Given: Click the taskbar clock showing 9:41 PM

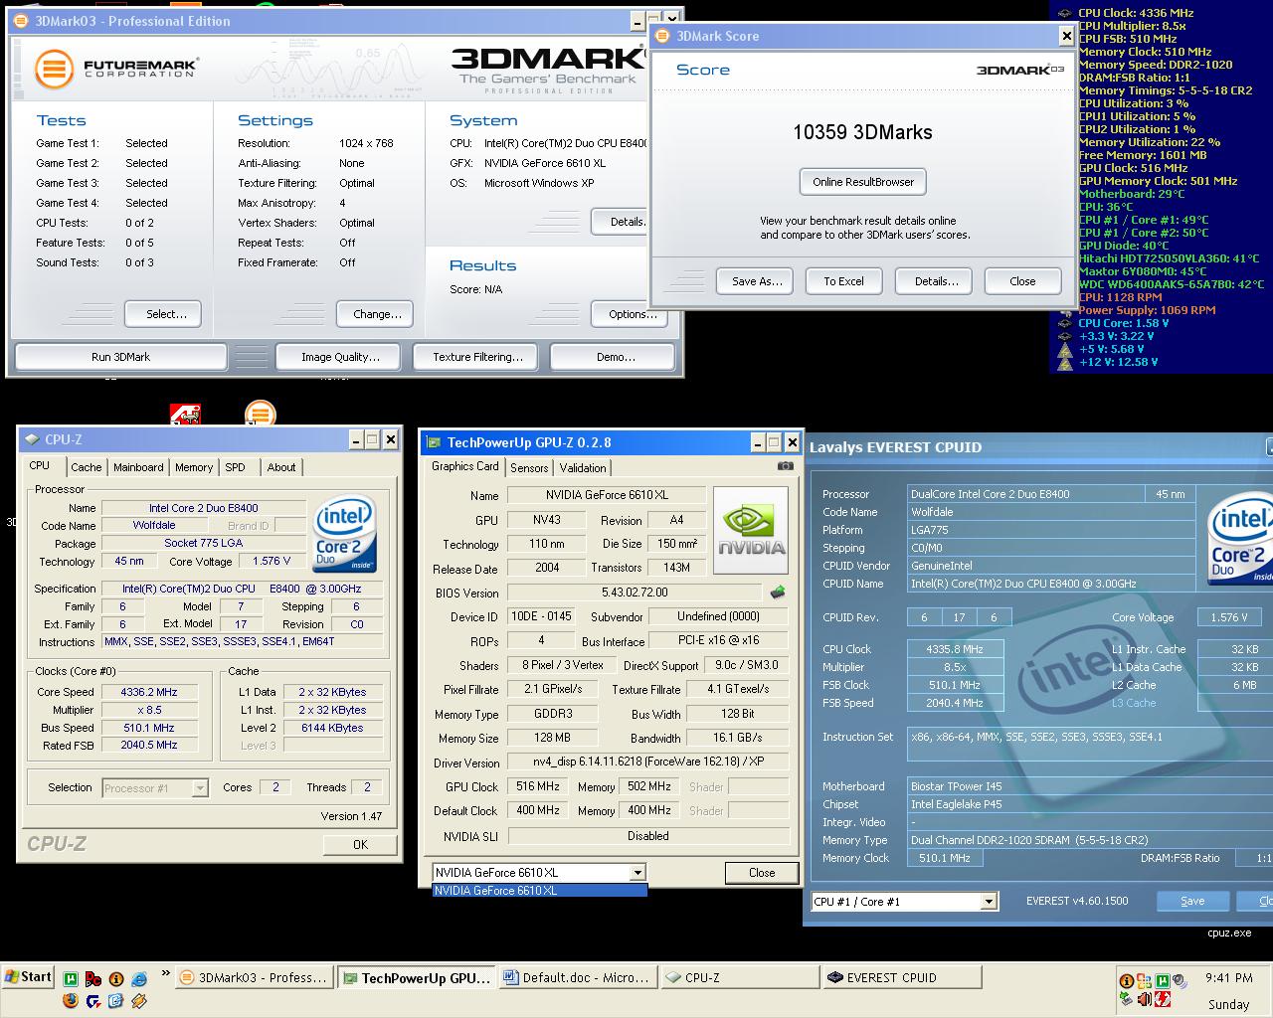Looking at the screenshot, I should point(1228,978).
